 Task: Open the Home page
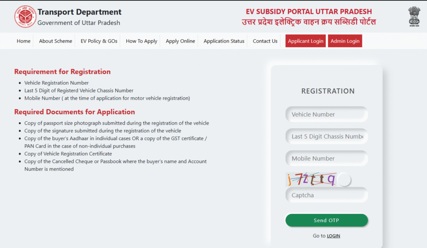(23, 41)
